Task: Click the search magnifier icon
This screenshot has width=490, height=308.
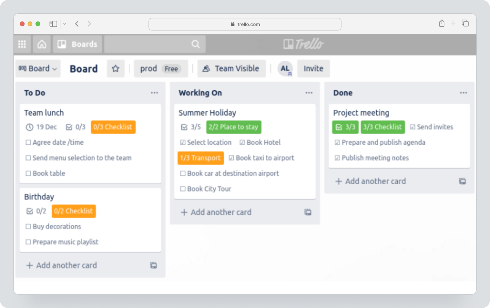Action: coord(196,44)
